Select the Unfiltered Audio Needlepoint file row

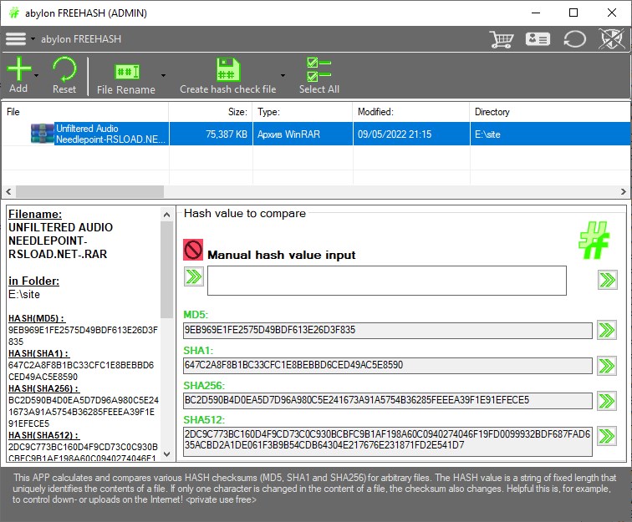pyautogui.click(x=251, y=134)
